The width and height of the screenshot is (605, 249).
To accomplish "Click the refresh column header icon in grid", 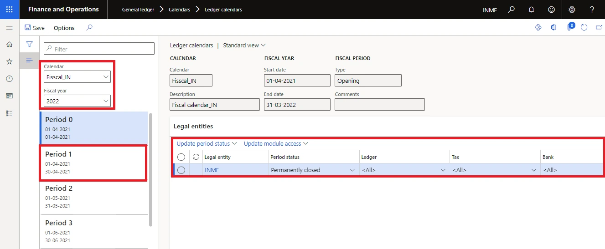I will [196, 157].
